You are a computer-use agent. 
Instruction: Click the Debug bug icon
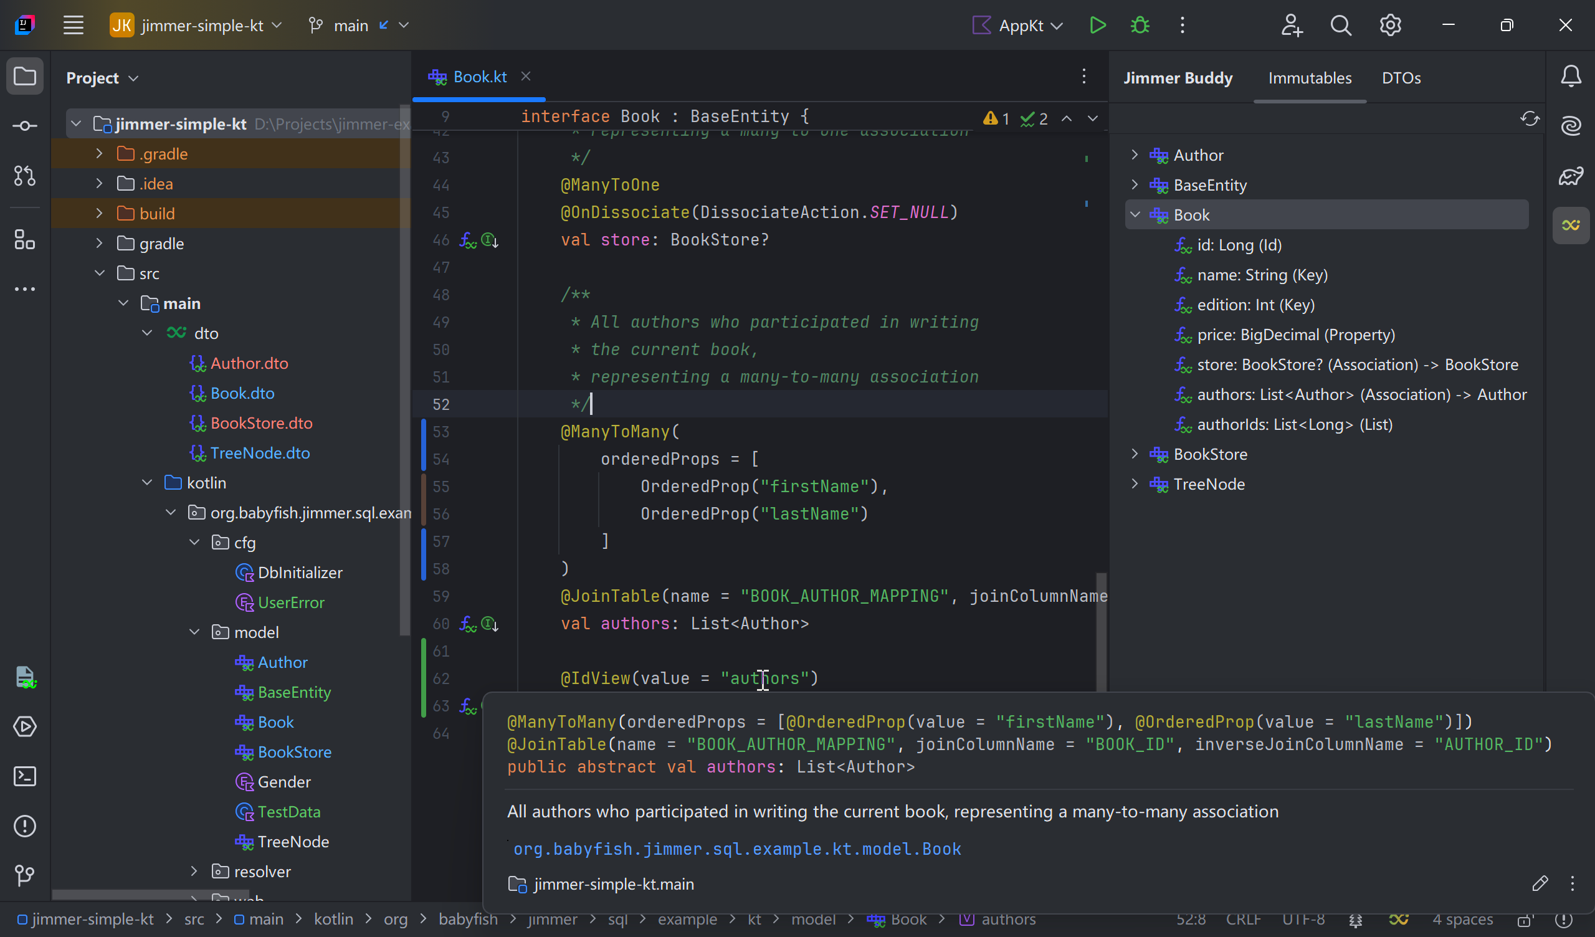coord(1140,26)
